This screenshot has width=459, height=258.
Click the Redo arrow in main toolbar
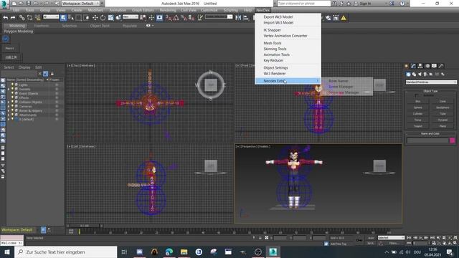point(13,18)
